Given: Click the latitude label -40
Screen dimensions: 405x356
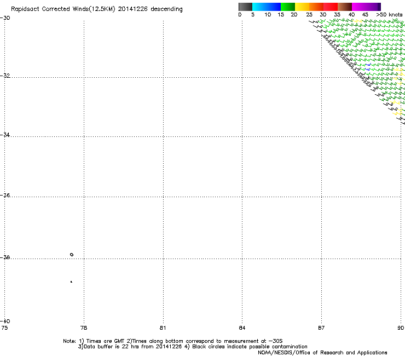Looking at the screenshot, I should click(x=5, y=321).
